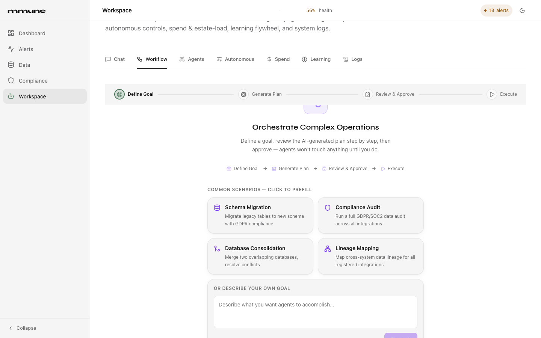
Task: Click the Workspace page title
Action: (x=117, y=11)
